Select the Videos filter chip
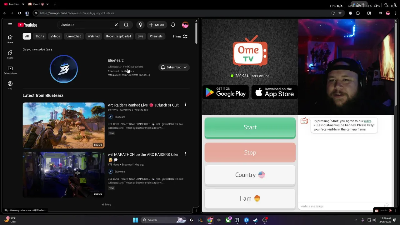The height and width of the screenshot is (225, 400). (55, 36)
